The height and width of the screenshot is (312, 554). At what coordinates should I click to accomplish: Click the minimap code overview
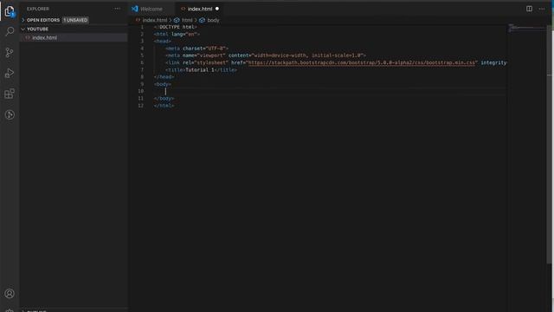click(x=526, y=29)
